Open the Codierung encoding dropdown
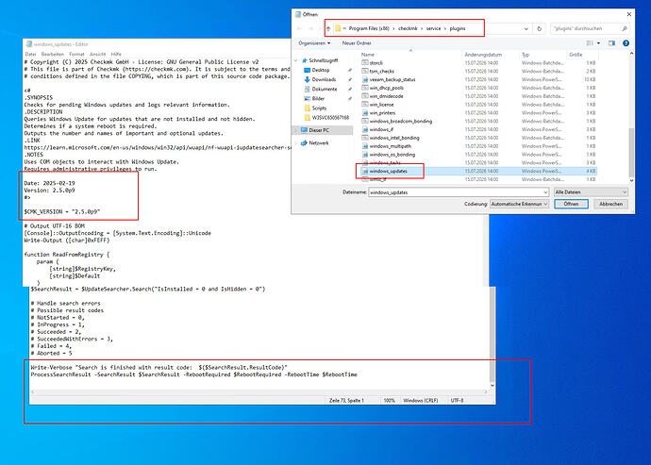 click(x=520, y=204)
